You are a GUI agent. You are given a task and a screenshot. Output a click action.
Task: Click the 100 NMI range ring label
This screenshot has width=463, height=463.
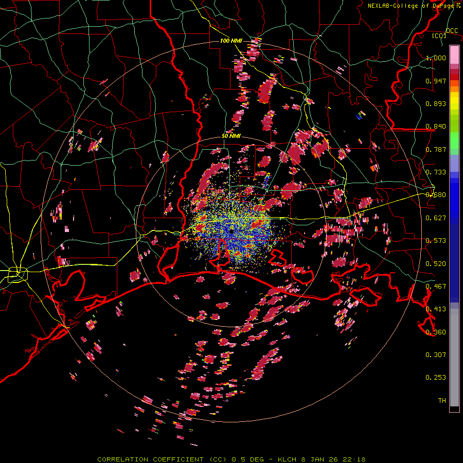[231, 41]
